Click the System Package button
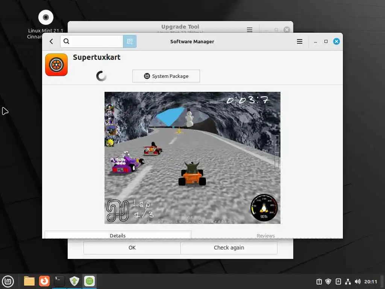The width and height of the screenshot is (385, 289). [166, 76]
